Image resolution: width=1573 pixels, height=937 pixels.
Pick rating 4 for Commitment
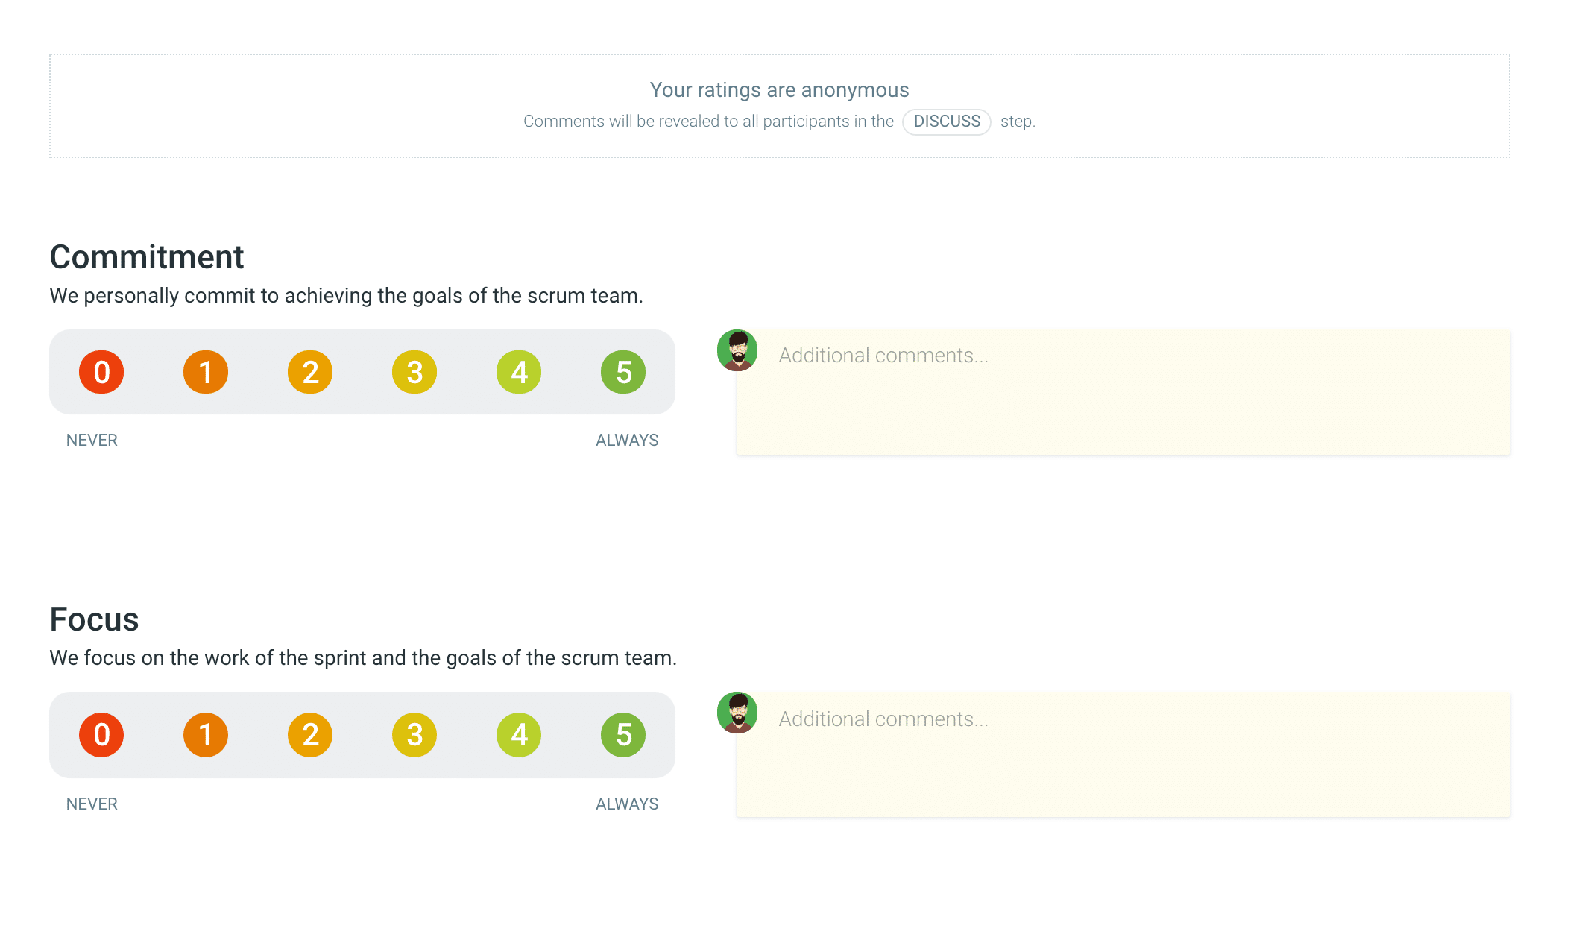click(x=519, y=372)
